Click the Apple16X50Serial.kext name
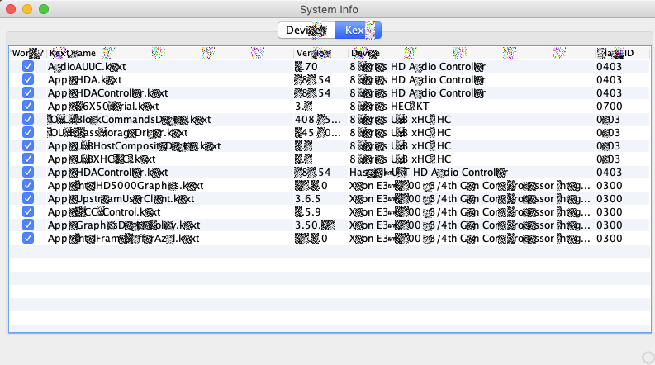Image resolution: width=655 pixels, height=365 pixels. tap(103, 107)
